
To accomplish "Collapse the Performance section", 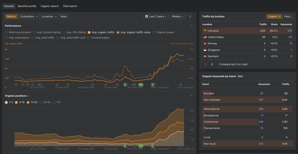I will pyautogui.click(x=192, y=26).
